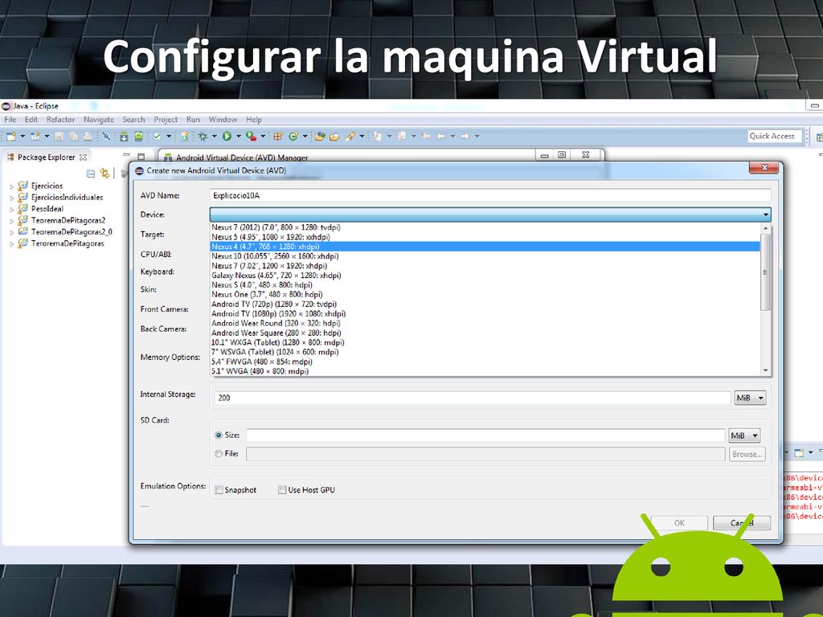Click the Browse... button for SD file
Image resolution: width=823 pixels, height=617 pixels.
[747, 454]
